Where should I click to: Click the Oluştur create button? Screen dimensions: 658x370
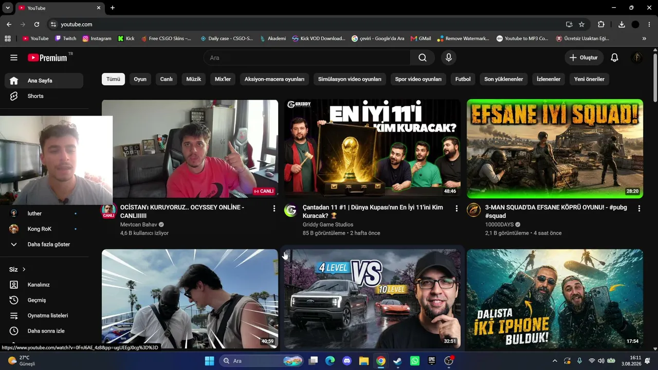click(x=584, y=58)
